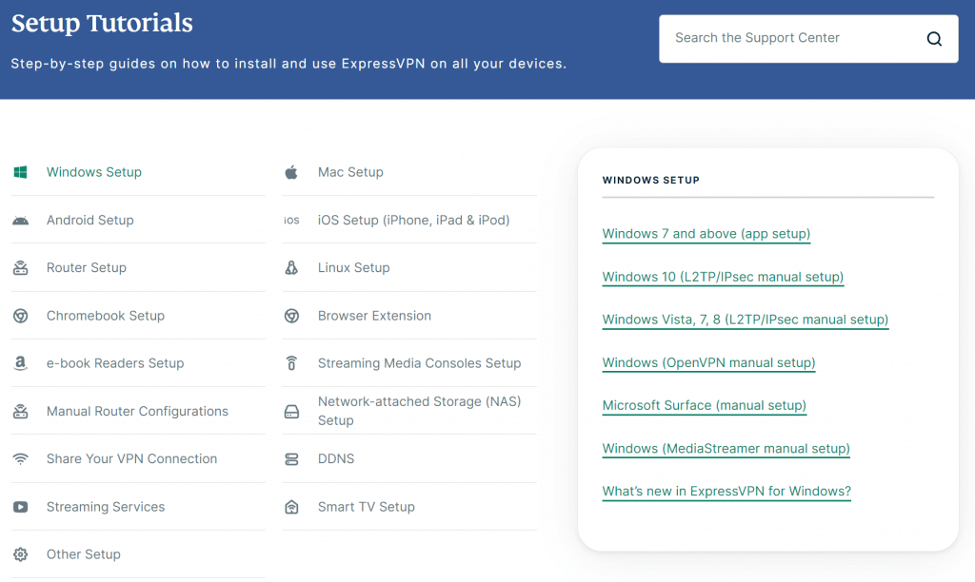Click the Wi-Fi share connection icon

(x=21, y=459)
